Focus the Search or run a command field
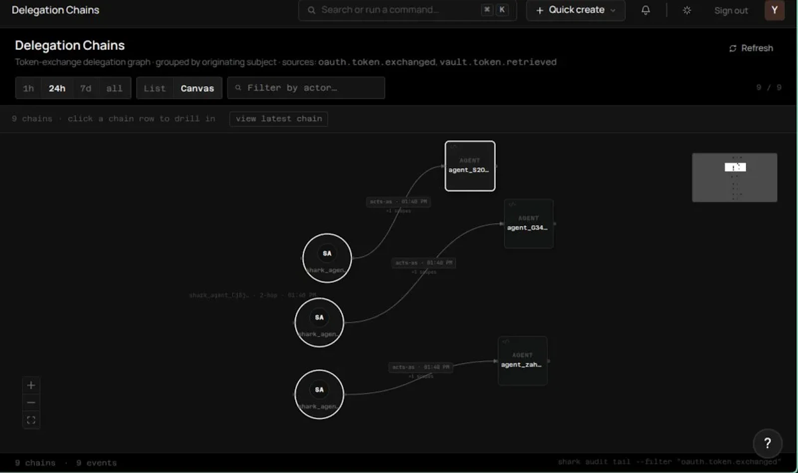The height and width of the screenshot is (473, 798). click(407, 10)
